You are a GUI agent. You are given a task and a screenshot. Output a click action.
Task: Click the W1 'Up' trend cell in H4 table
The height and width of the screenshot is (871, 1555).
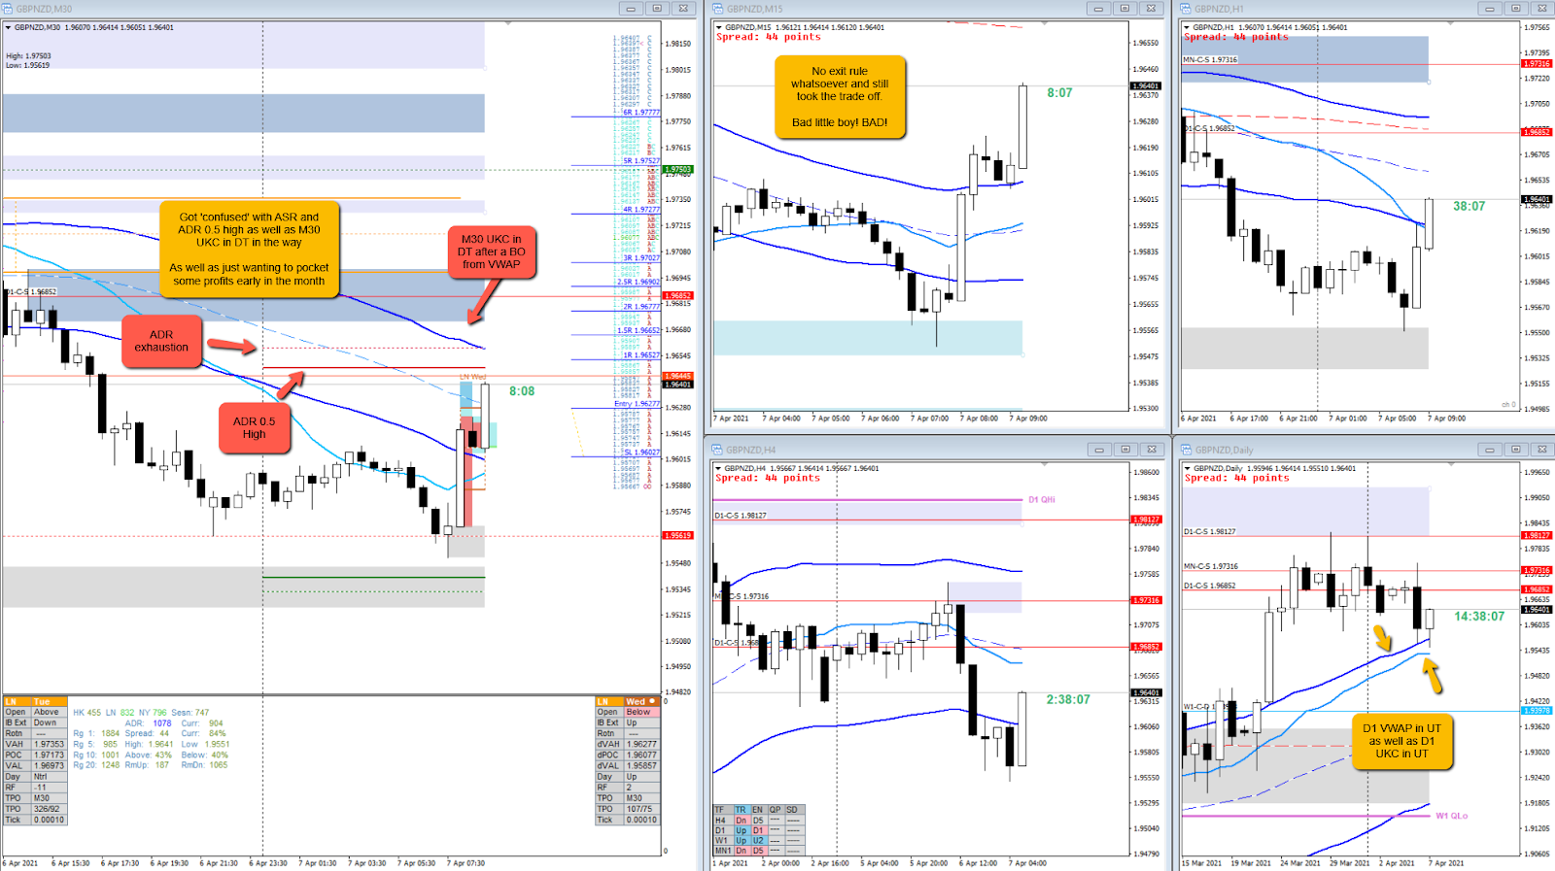(x=741, y=841)
